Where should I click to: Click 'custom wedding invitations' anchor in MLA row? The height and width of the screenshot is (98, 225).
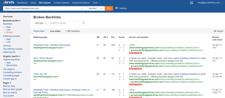(185, 58)
